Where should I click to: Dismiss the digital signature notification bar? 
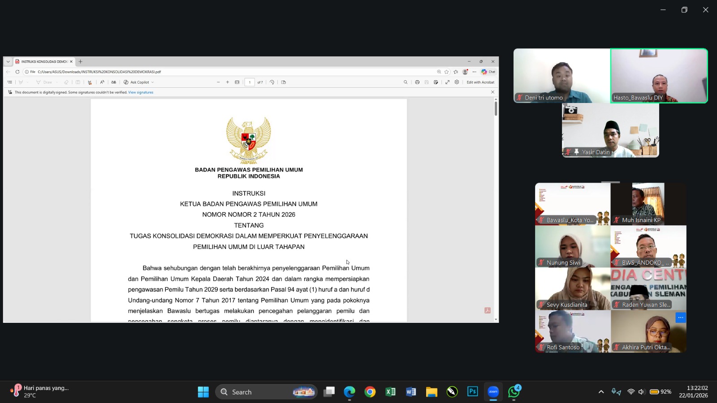492,92
